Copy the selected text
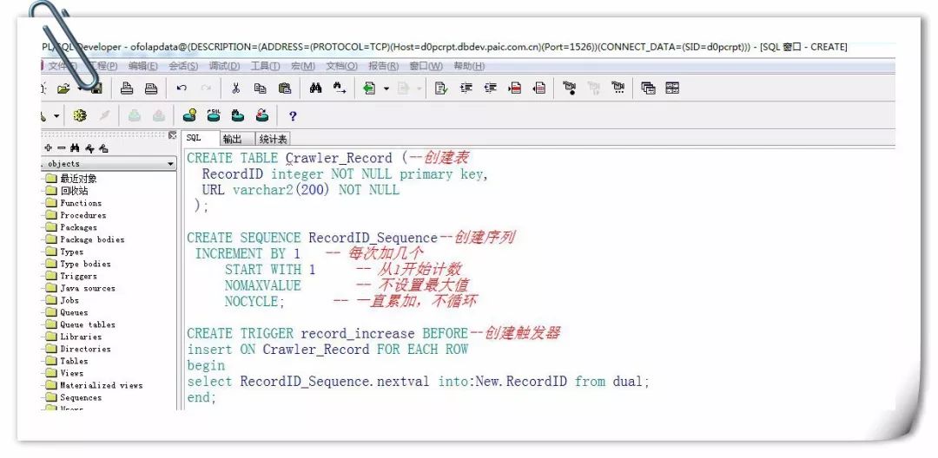The height and width of the screenshot is (458, 938). tap(261, 89)
